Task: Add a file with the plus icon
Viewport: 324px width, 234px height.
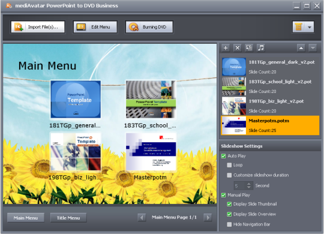Action: coord(226,48)
